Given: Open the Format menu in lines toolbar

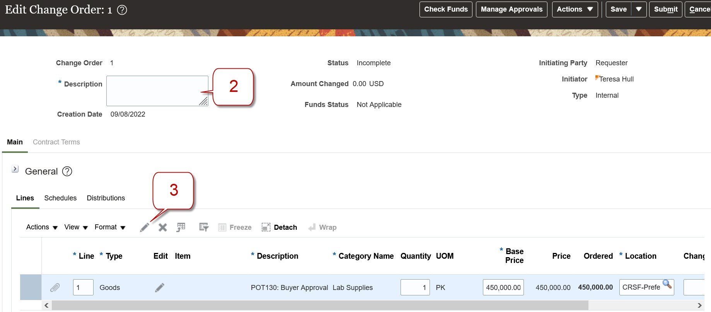Looking at the screenshot, I should coord(110,227).
